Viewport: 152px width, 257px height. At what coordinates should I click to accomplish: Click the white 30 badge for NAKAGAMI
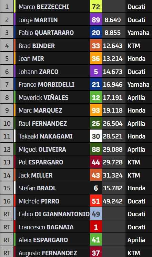click(96, 136)
